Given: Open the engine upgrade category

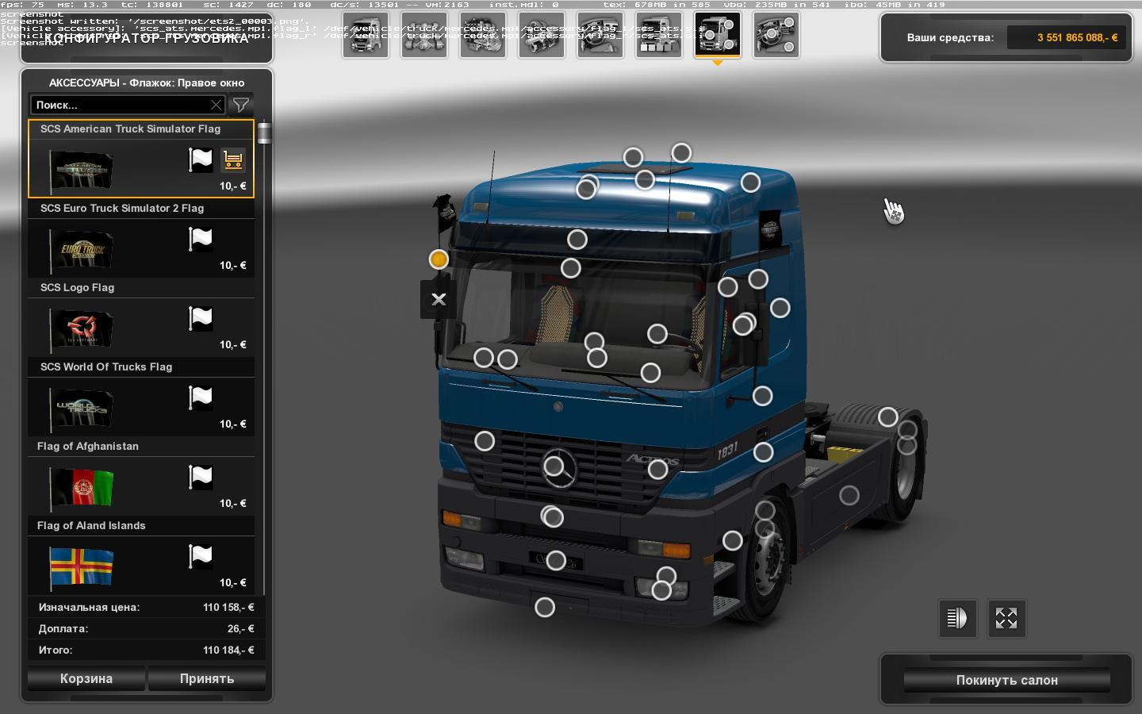Looking at the screenshot, I should pyautogui.click(x=483, y=35).
